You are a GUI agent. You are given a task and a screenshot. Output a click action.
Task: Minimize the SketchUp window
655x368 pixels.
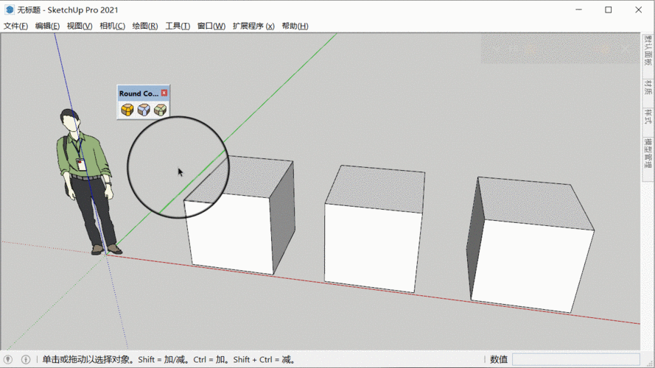tap(578, 10)
